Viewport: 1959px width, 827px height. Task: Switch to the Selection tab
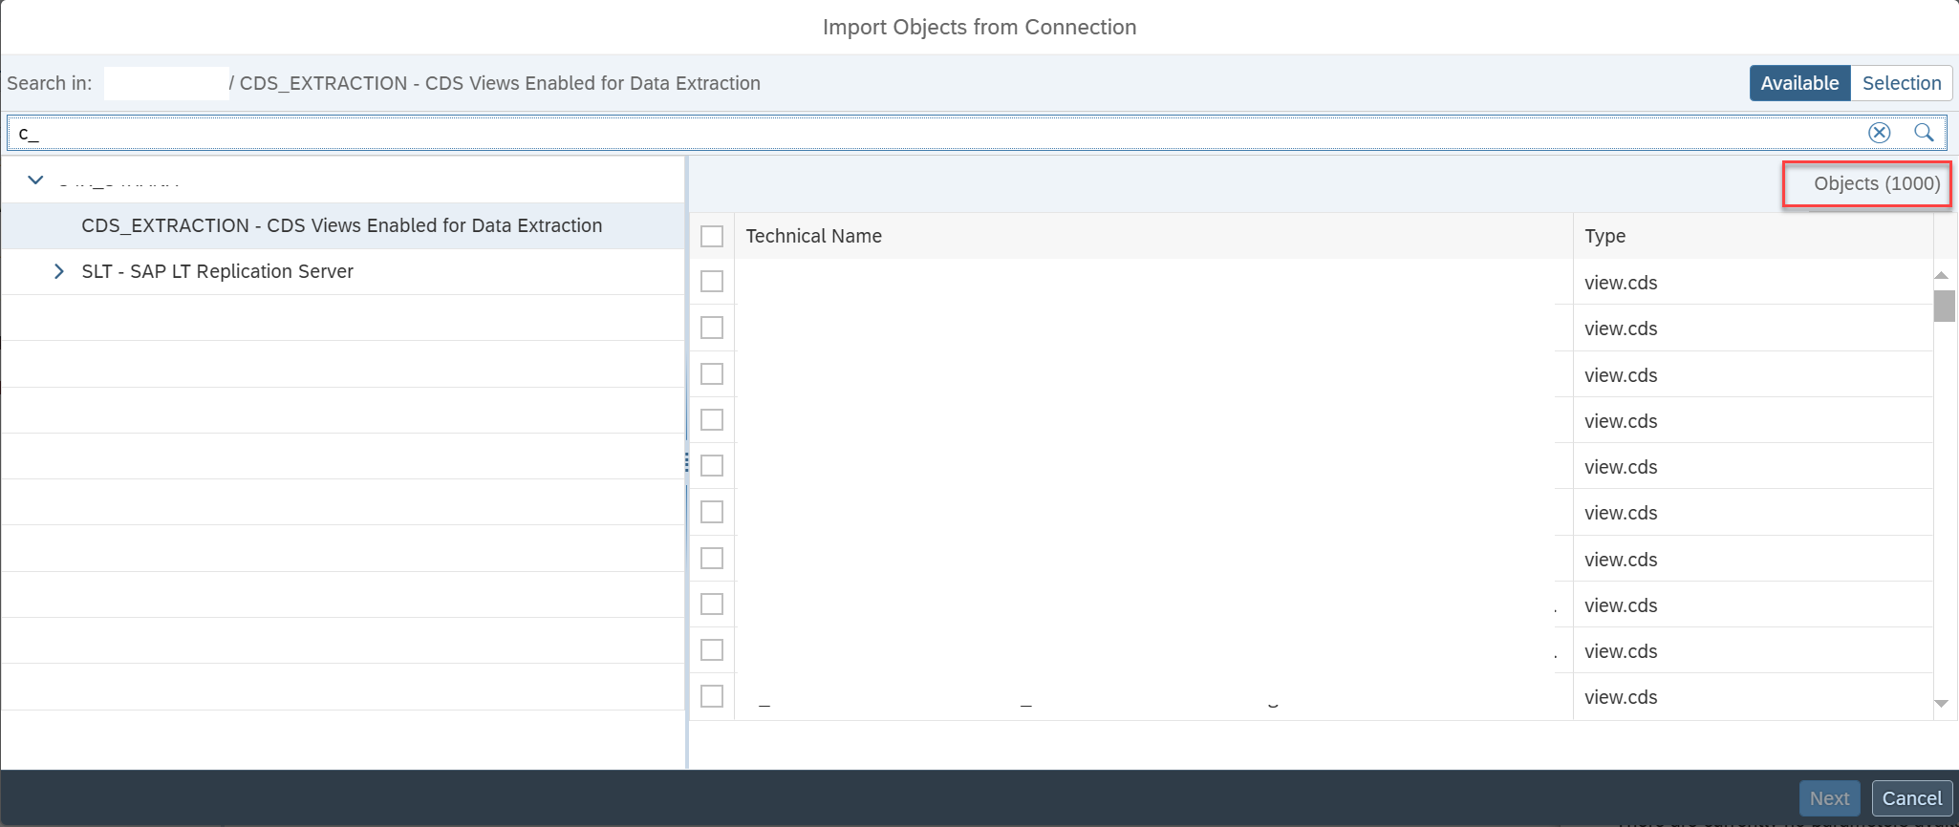pos(1901,83)
